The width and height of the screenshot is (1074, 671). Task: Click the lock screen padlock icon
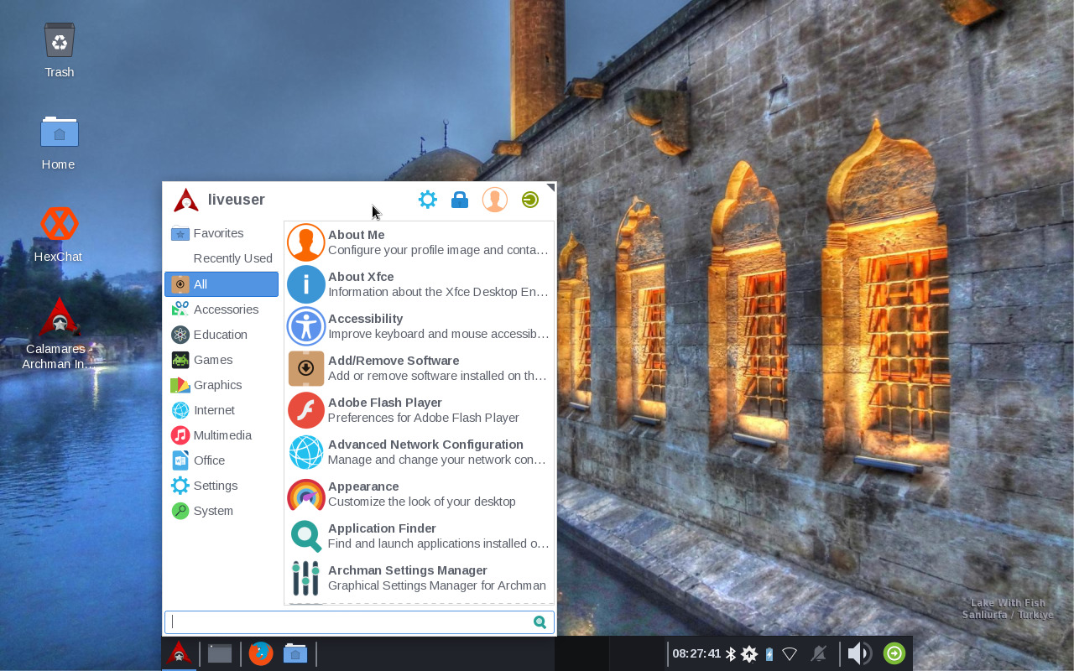pos(460,200)
